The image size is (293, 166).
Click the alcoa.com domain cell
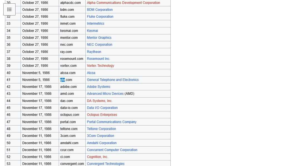tap(72, 73)
